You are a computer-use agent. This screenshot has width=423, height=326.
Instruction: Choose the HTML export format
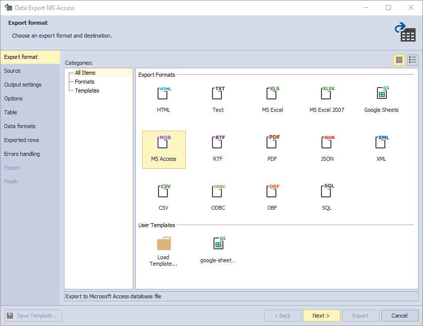(x=163, y=99)
